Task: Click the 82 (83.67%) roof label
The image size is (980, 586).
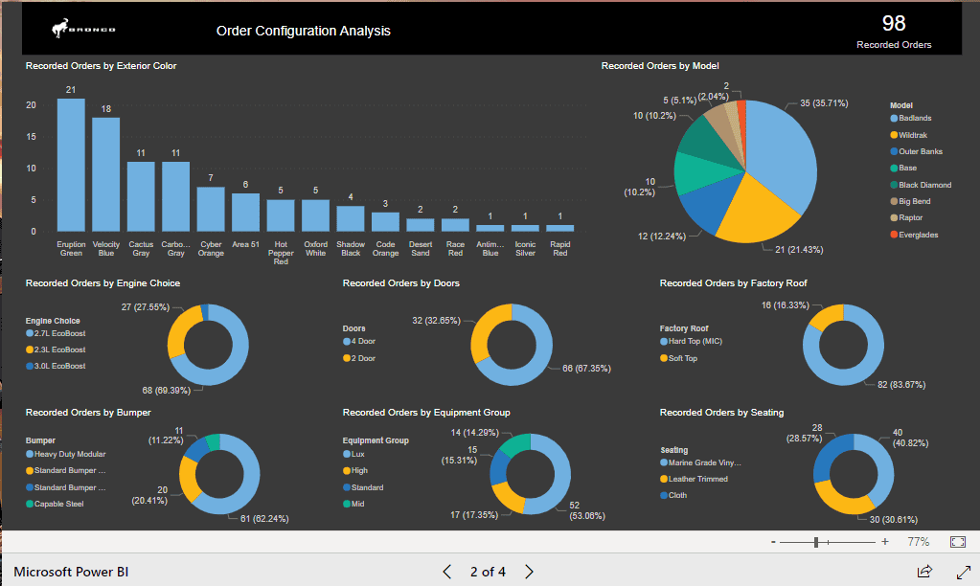Action: pyautogui.click(x=901, y=384)
